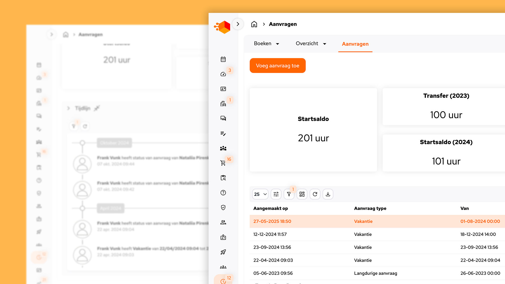Open the team members icon in the sidebar
Screen dimensions: 505x284
tap(223, 148)
